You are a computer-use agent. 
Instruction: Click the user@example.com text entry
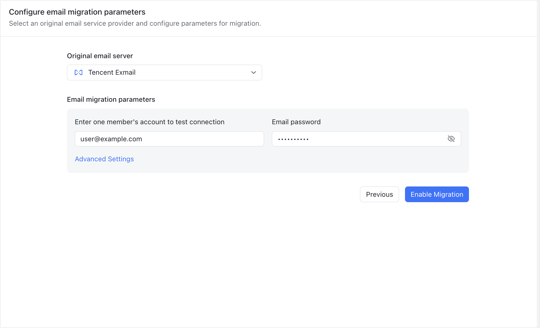[111, 139]
